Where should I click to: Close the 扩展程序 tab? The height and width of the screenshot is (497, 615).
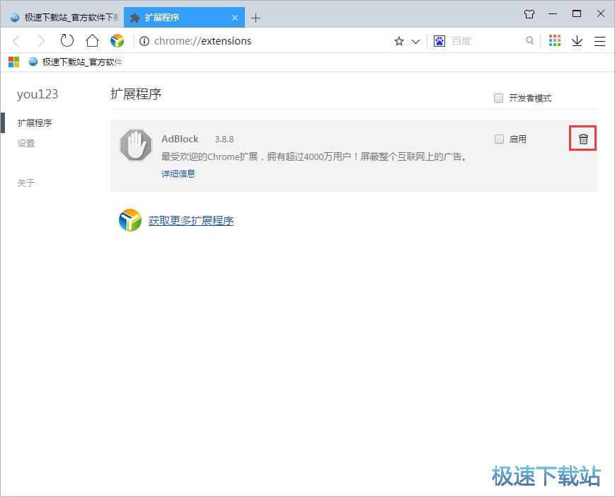tap(235, 18)
